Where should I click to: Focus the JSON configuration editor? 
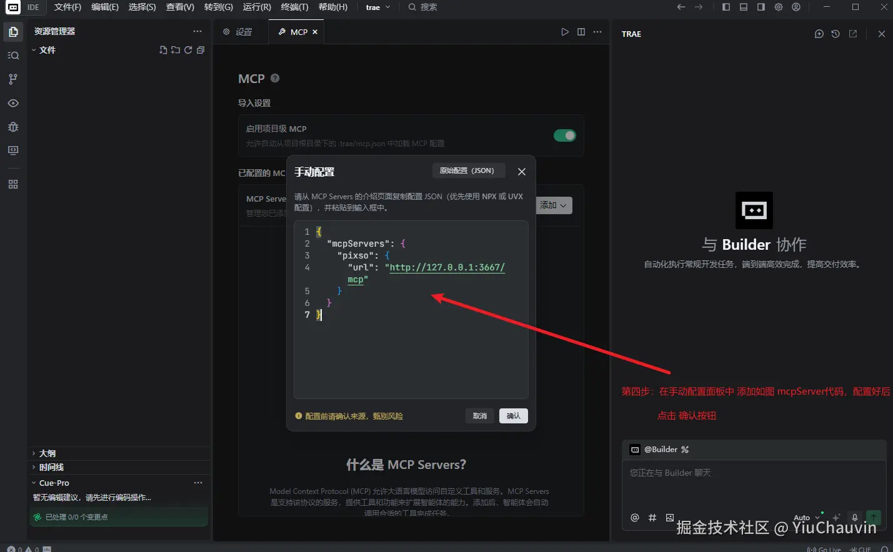pos(411,310)
